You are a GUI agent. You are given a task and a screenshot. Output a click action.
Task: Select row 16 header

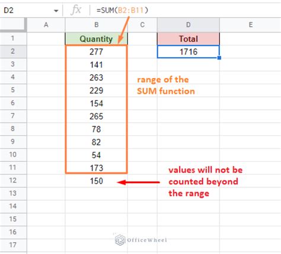(x=13, y=232)
